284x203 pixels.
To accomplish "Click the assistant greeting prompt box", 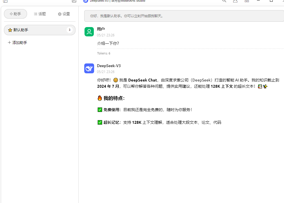I will click(x=184, y=16).
